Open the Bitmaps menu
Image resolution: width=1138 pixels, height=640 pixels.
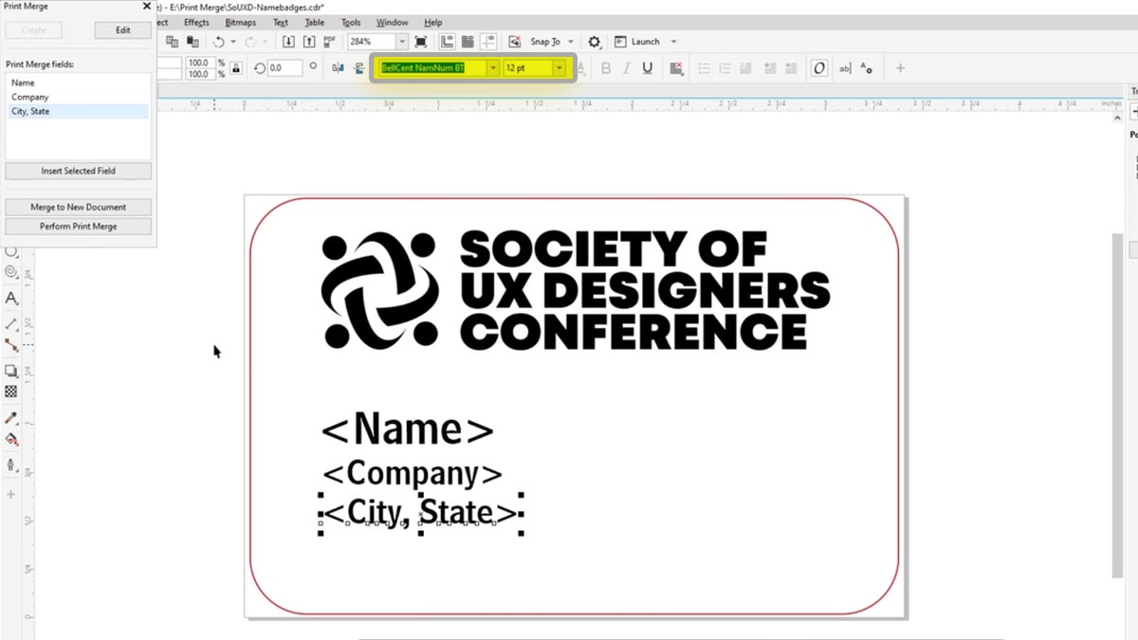pyautogui.click(x=240, y=22)
